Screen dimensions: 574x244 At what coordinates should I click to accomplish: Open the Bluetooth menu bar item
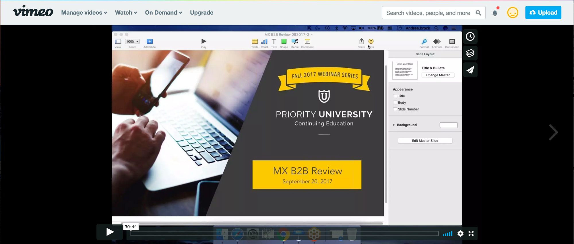pos(337,28)
